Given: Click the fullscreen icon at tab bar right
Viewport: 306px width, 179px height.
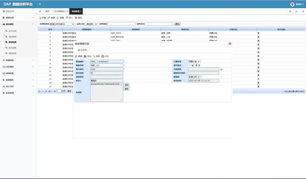Looking at the screenshot, I should [296, 11].
